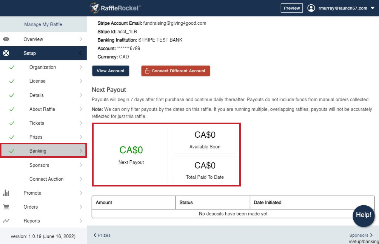The height and width of the screenshot is (244, 379).
Task: Click the chevron on the Tickets row
Action: pos(81,123)
